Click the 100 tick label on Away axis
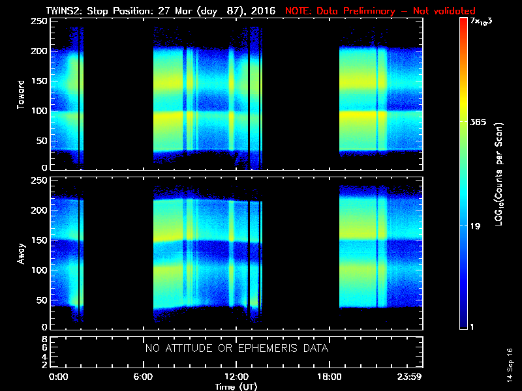Viewport: 522px width, 391px height. [39, 270]
